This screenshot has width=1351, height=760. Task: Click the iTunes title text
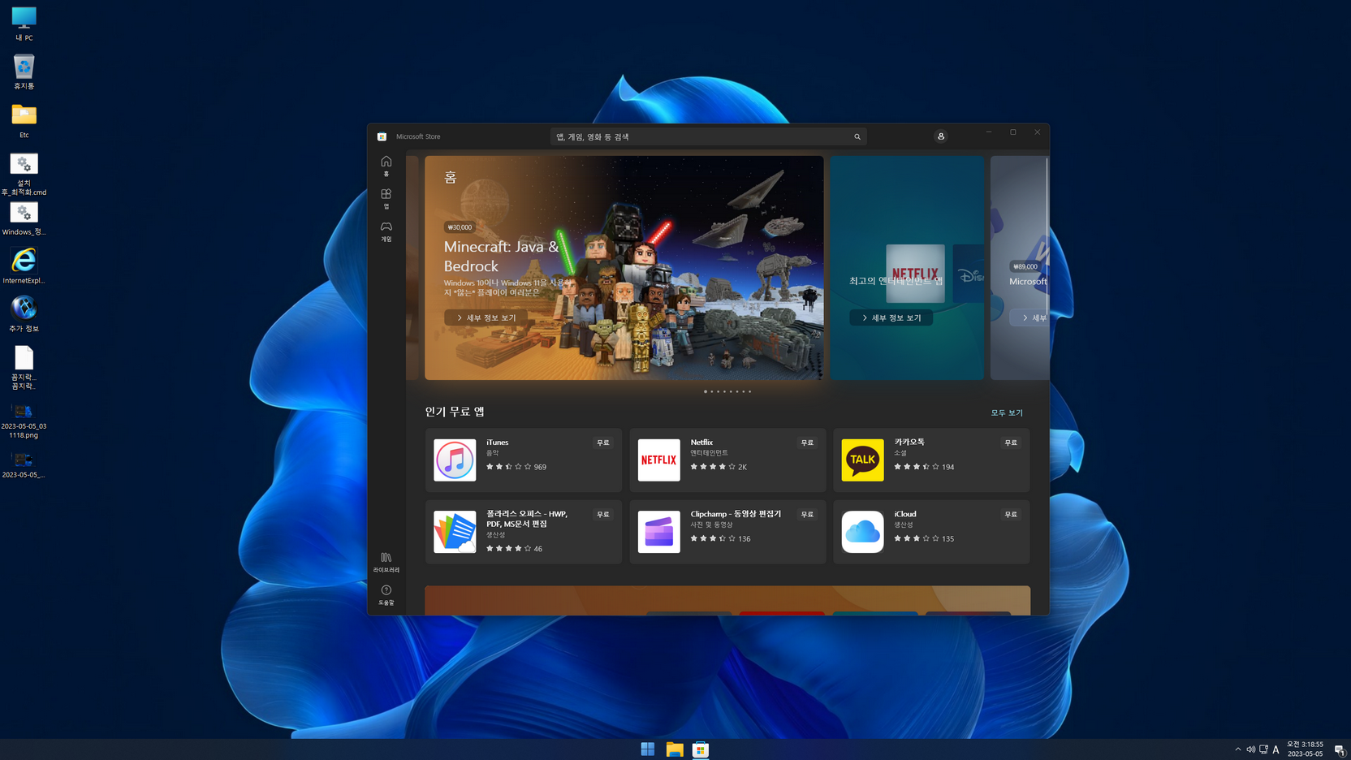click(498, 443)
